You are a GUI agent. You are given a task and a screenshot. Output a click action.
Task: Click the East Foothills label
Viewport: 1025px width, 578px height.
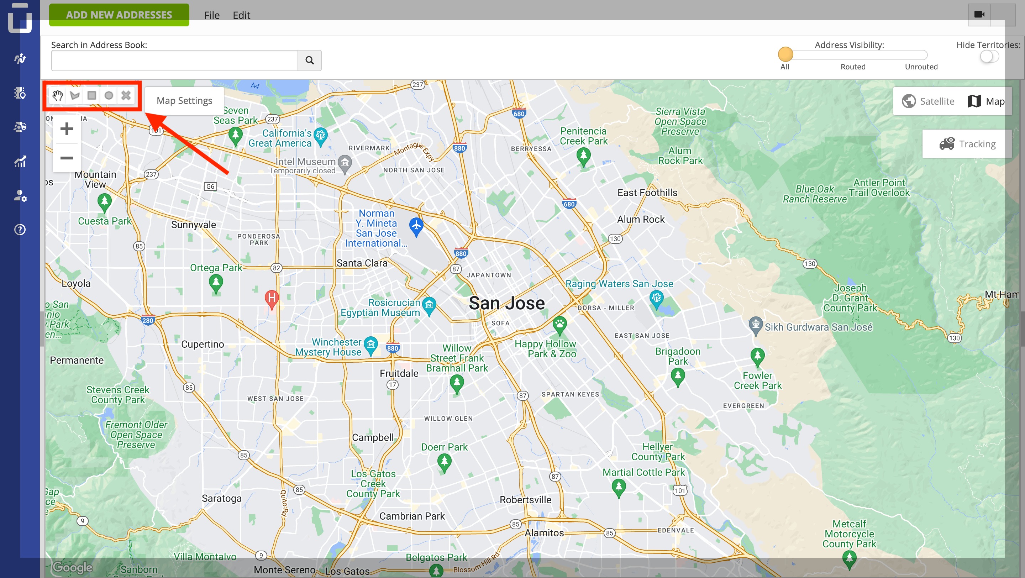(647, 193)
